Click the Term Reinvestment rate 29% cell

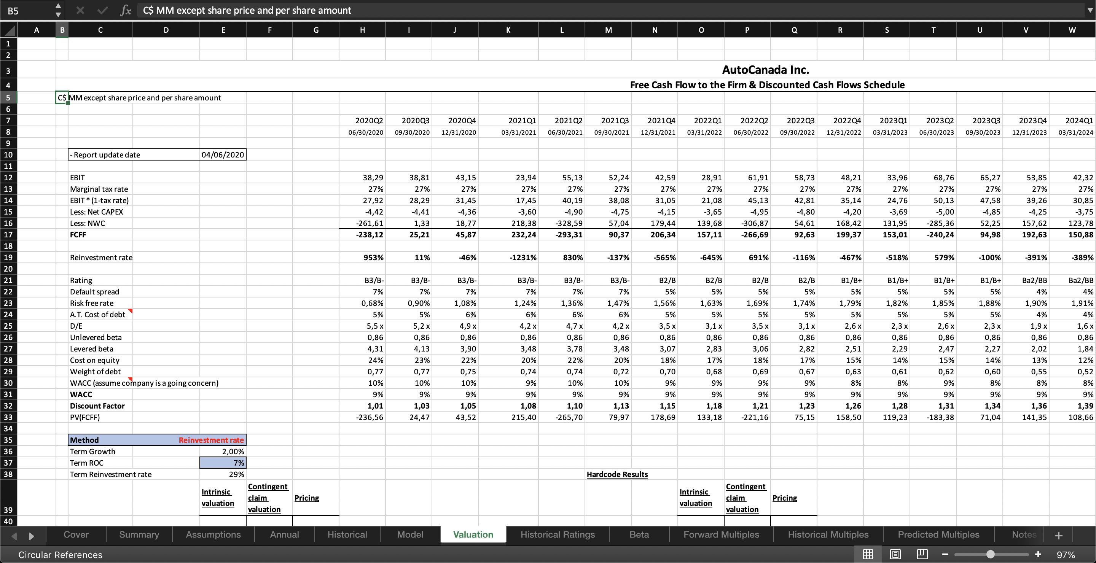[223, 474]
